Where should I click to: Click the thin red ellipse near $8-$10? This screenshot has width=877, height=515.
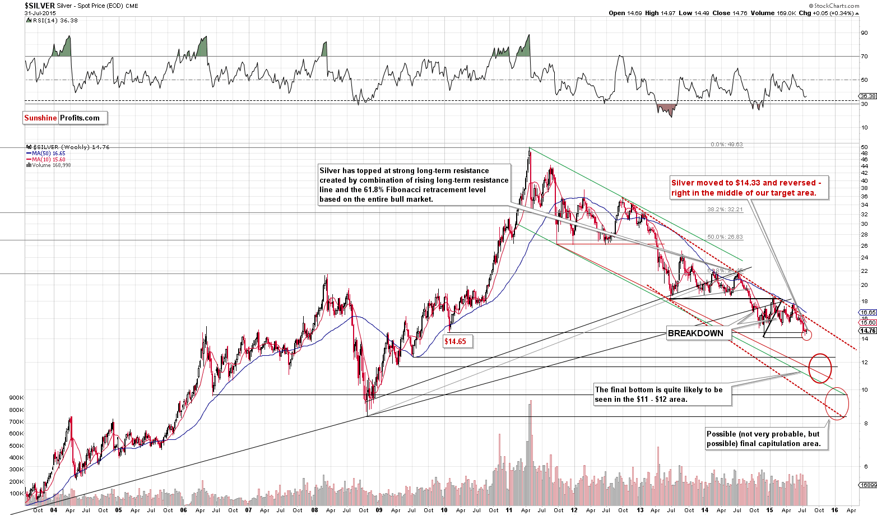[x=837, y=403]
